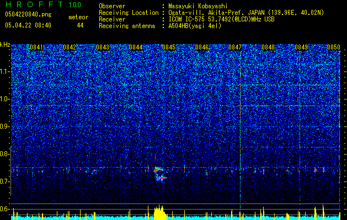
Task: Click the large meteor echo near 0845
Action: pos(160,174)
